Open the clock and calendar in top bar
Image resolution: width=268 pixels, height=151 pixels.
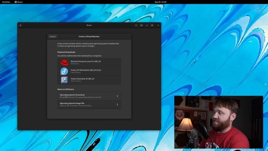[160, 2]
